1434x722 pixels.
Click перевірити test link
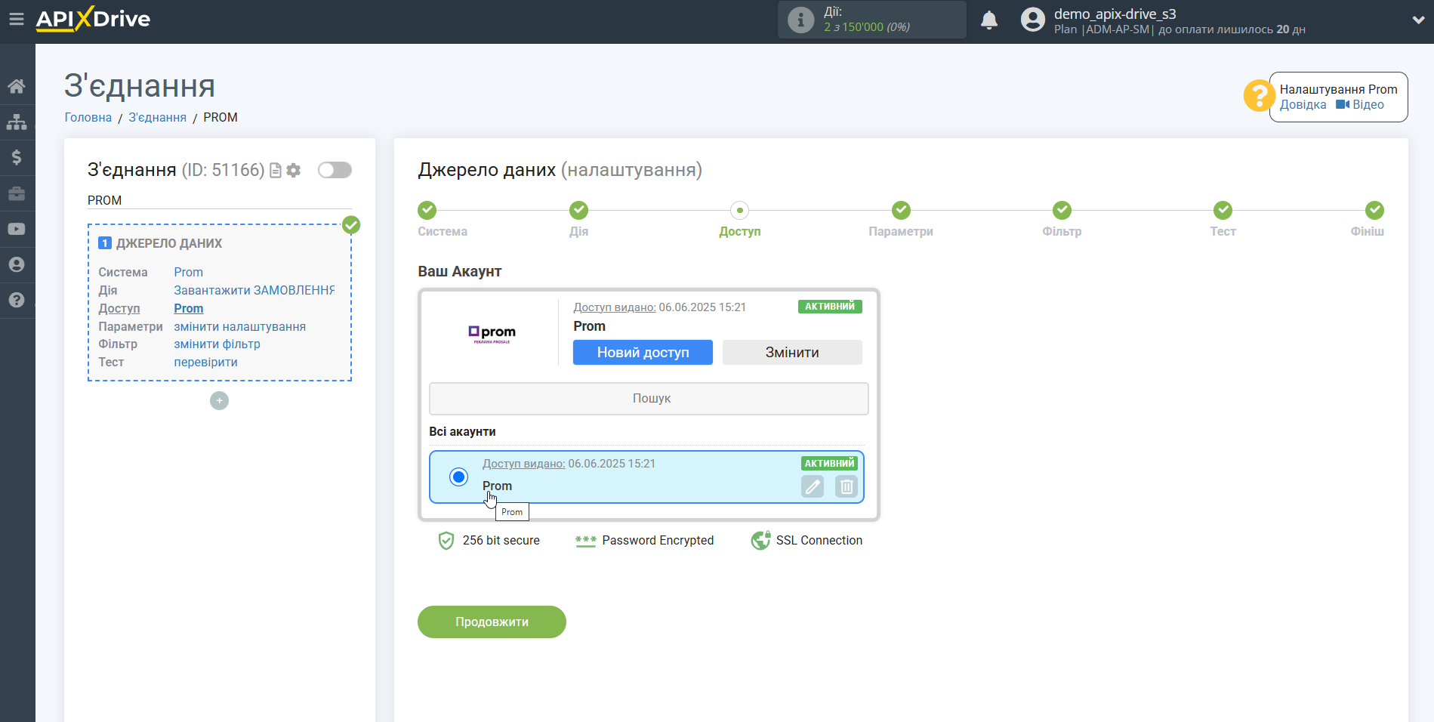tap(205, 362)
